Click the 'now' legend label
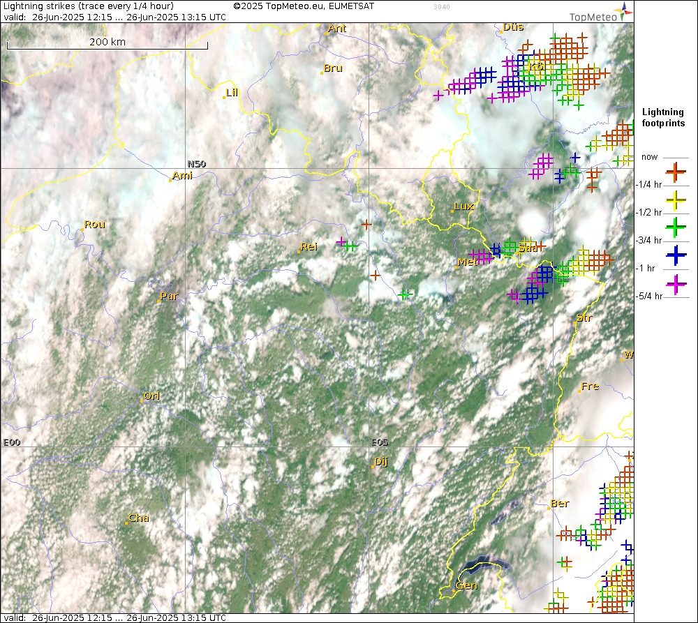 click(x=649, y=157)
